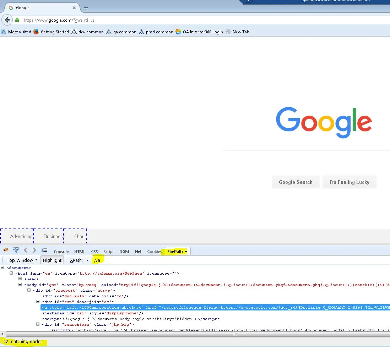390x347 pixels.
Task: Switch to the Cookies tab
Action: click(155, 252)
